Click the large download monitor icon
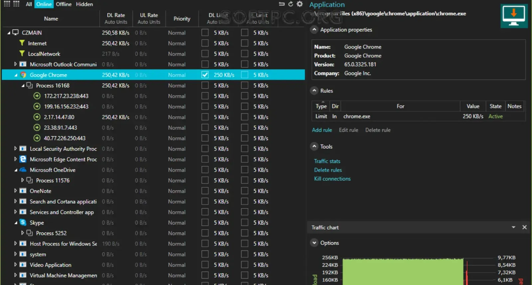 point(514,16)
